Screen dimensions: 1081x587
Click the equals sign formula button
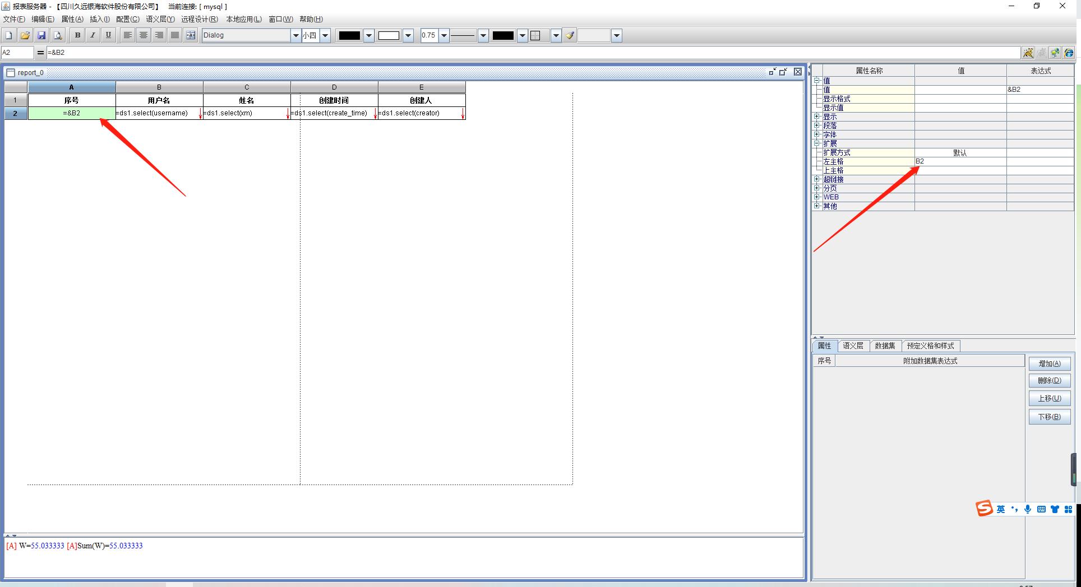(40, 53)
